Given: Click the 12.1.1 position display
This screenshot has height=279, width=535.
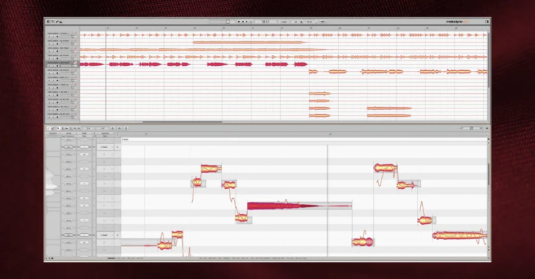Looking at the screenshot, I should pyautogui.click(x=266, y=21).
